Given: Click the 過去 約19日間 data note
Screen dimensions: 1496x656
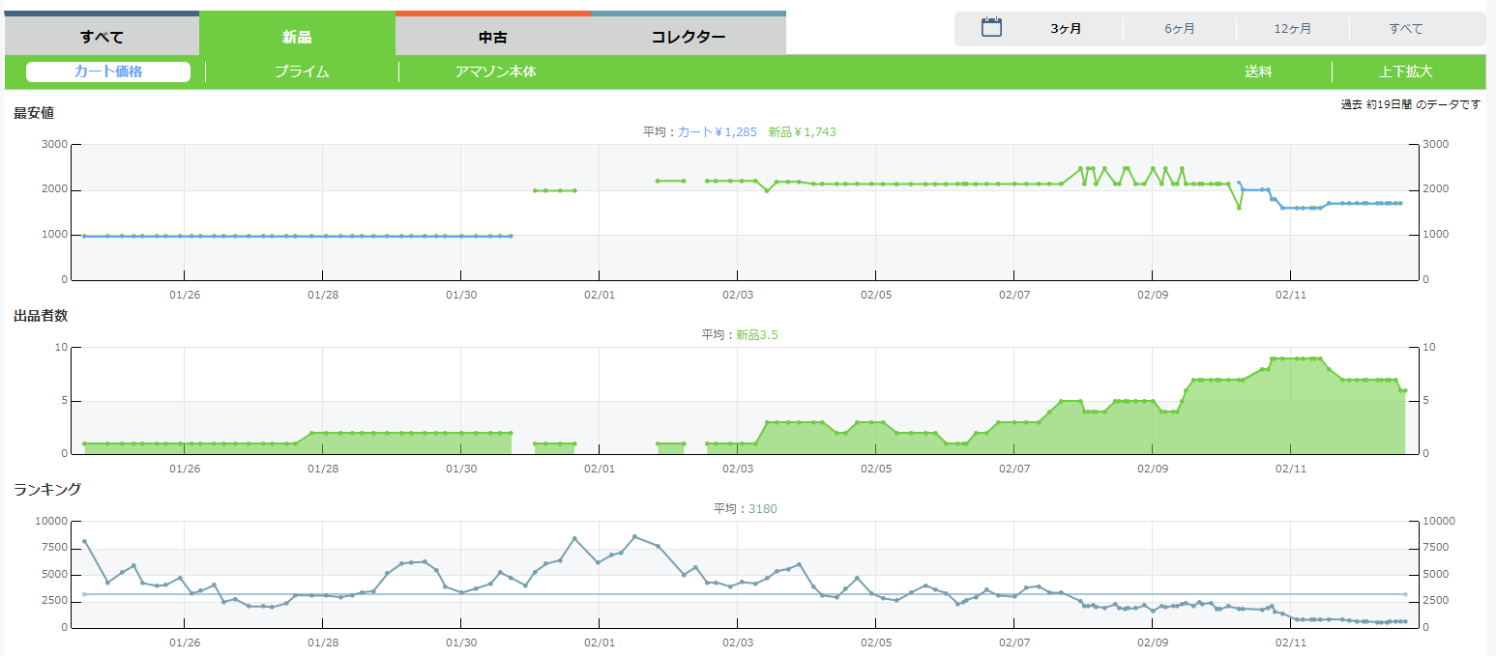Looking at the screenshot, I should 1410,104.
